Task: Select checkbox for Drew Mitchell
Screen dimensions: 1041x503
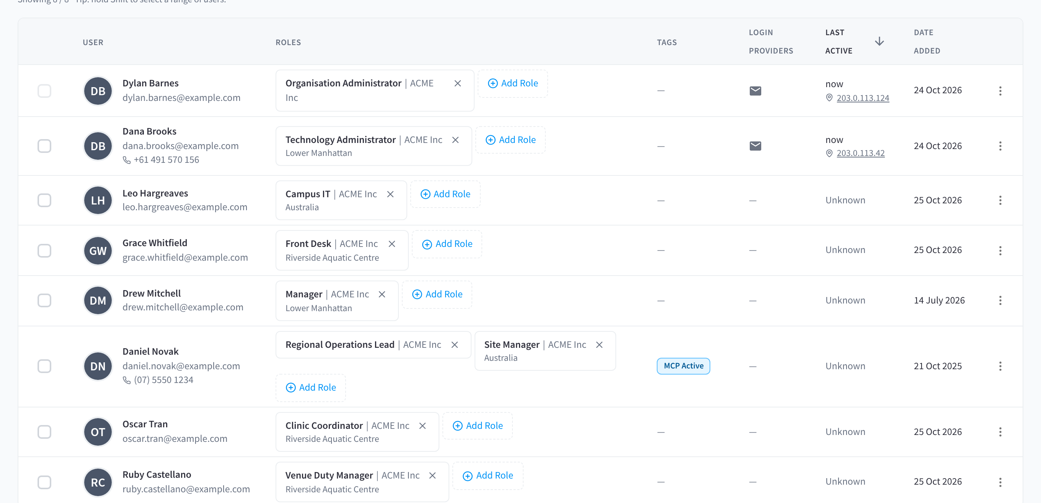Action: [x=44, y=300]
